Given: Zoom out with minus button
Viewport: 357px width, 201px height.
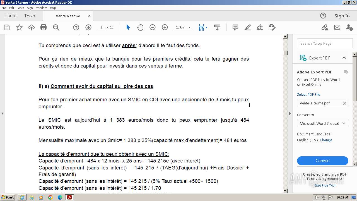Looking at the screenshot, I should tap(152, 27).
